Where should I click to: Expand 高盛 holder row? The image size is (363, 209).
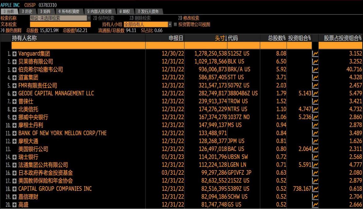[14, 205]
